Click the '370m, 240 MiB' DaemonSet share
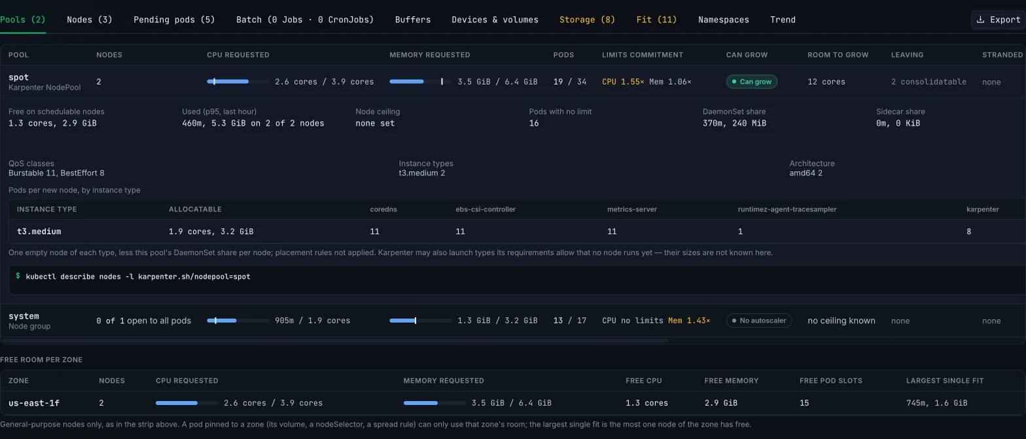This screenshot has height=439, width=1026. (x=734, y=123)
